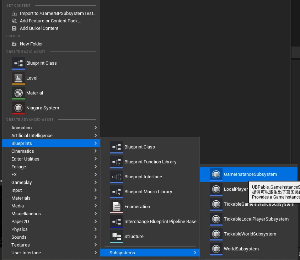The height and width of the screenshot is (260, 300).
Task: Expand the Subsystems submenu arrow
Action: [195, 253]
